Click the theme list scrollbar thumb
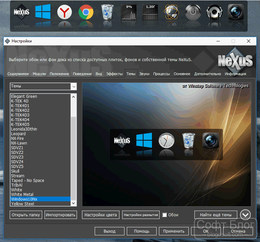The height and width of the screenshot is (242, 260). coord(74,159)
